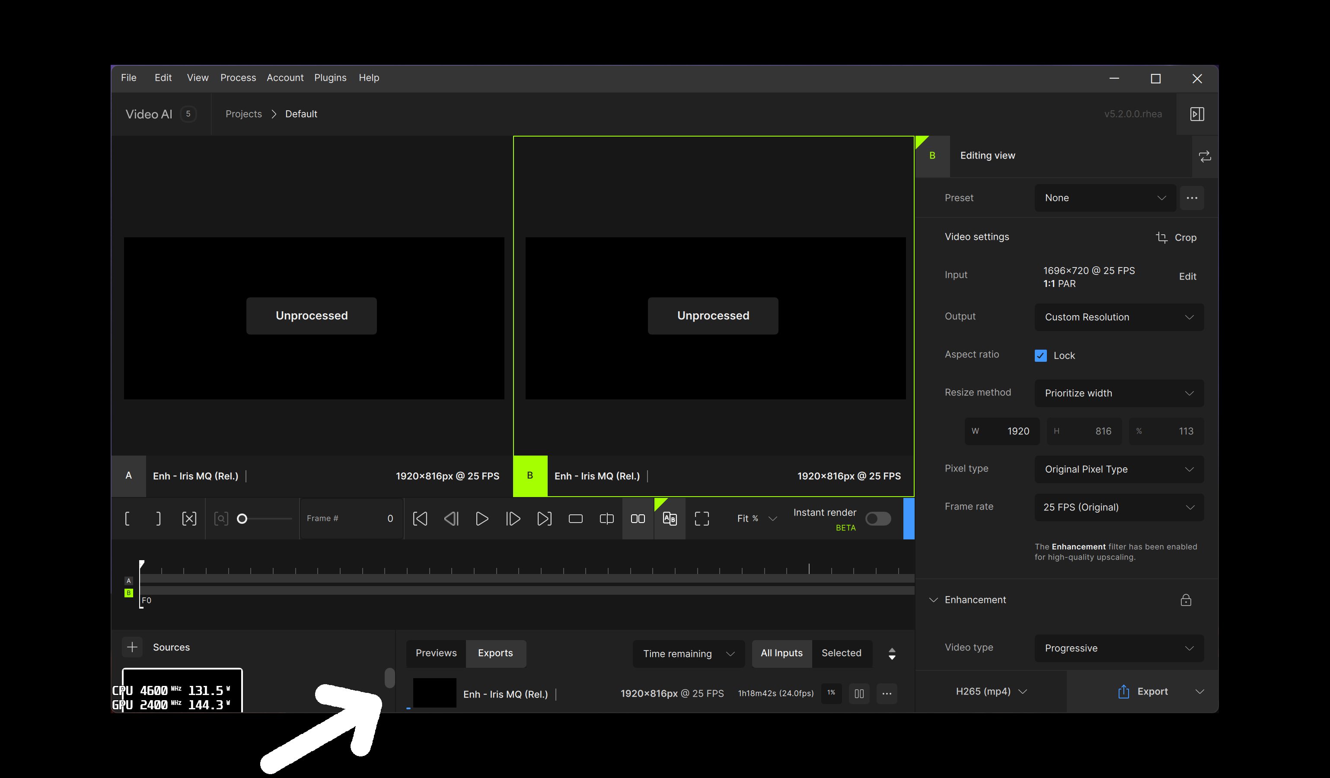The height and width of the screenshot is (778, 1330).
Task: Click the set trim in-point bracket icon
Action: [x=127, y=518]
